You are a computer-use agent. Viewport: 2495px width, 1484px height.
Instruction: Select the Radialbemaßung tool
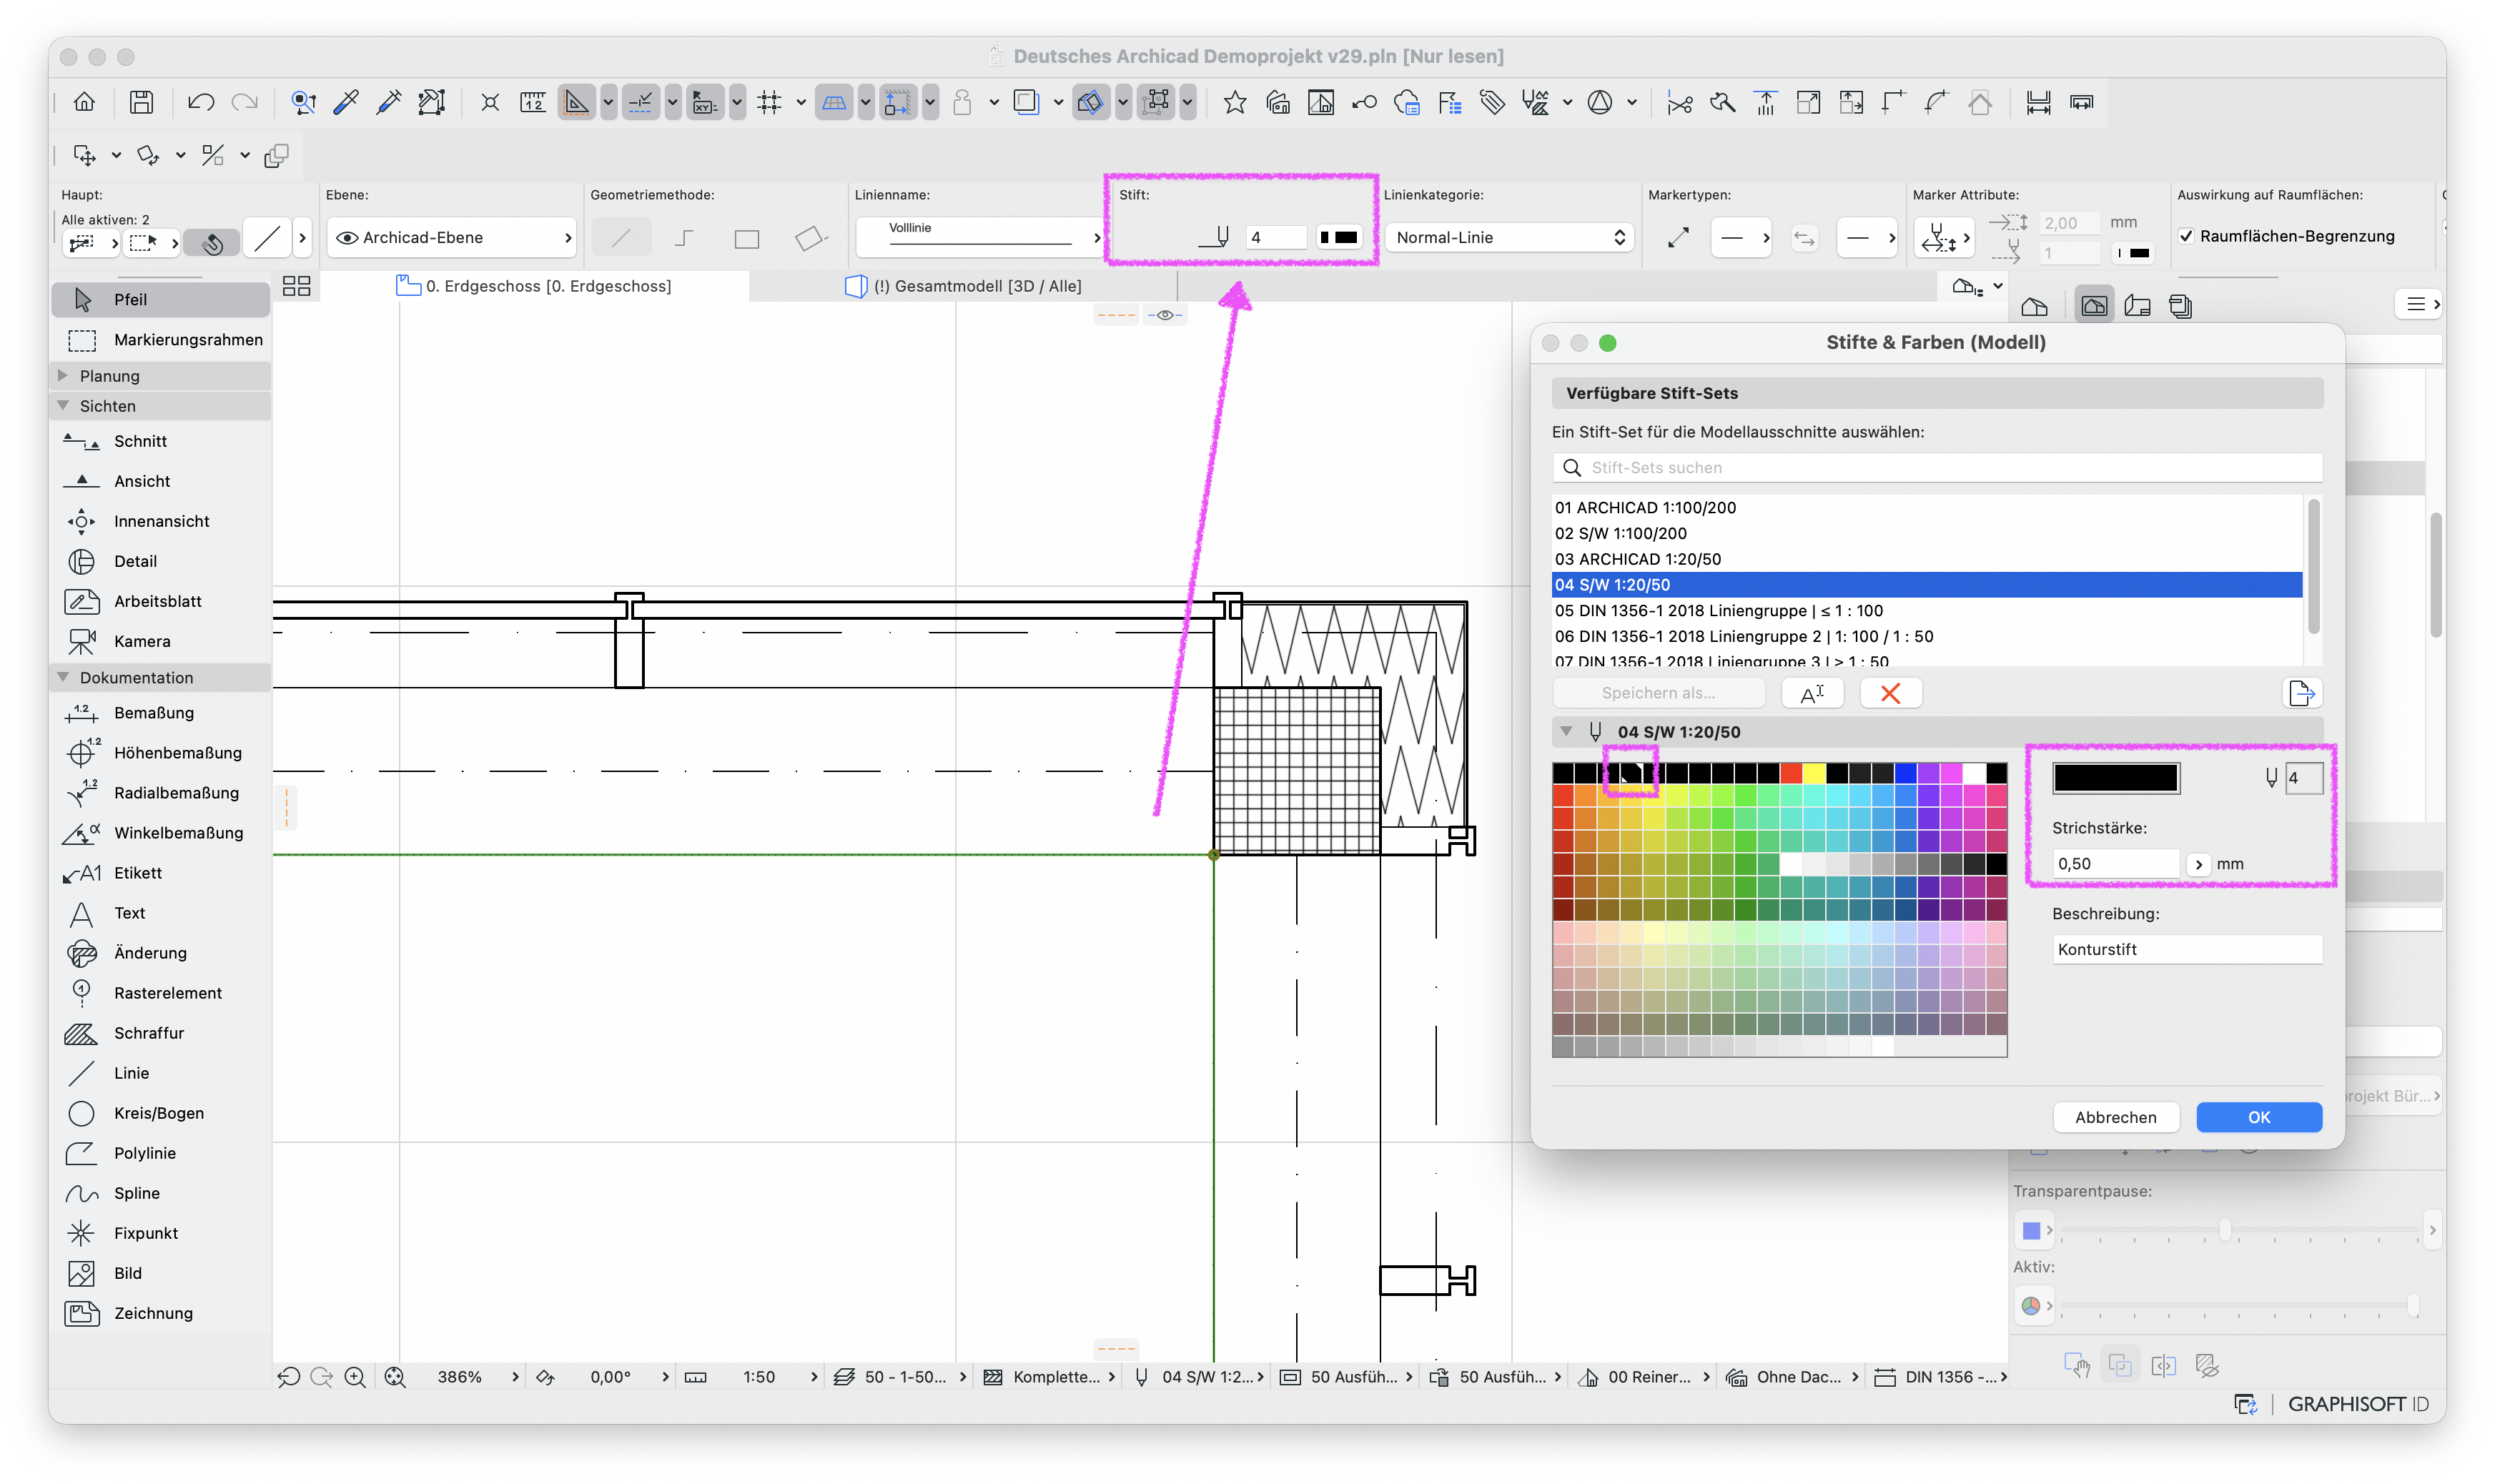160,793
